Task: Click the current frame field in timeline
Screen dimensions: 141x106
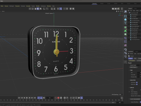Action: (50, 98)
